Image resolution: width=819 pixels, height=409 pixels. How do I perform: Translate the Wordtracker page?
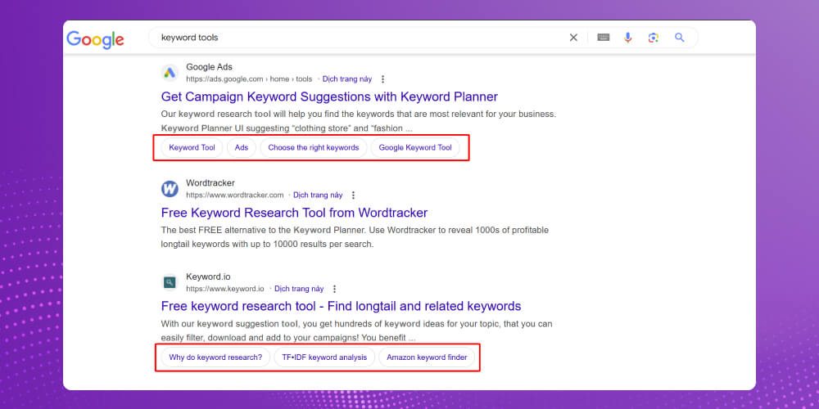pos(318,196)
